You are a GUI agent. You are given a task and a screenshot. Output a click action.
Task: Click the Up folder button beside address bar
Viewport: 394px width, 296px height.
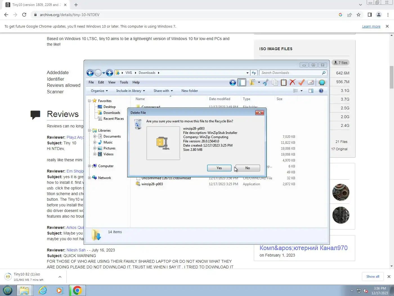109,73
